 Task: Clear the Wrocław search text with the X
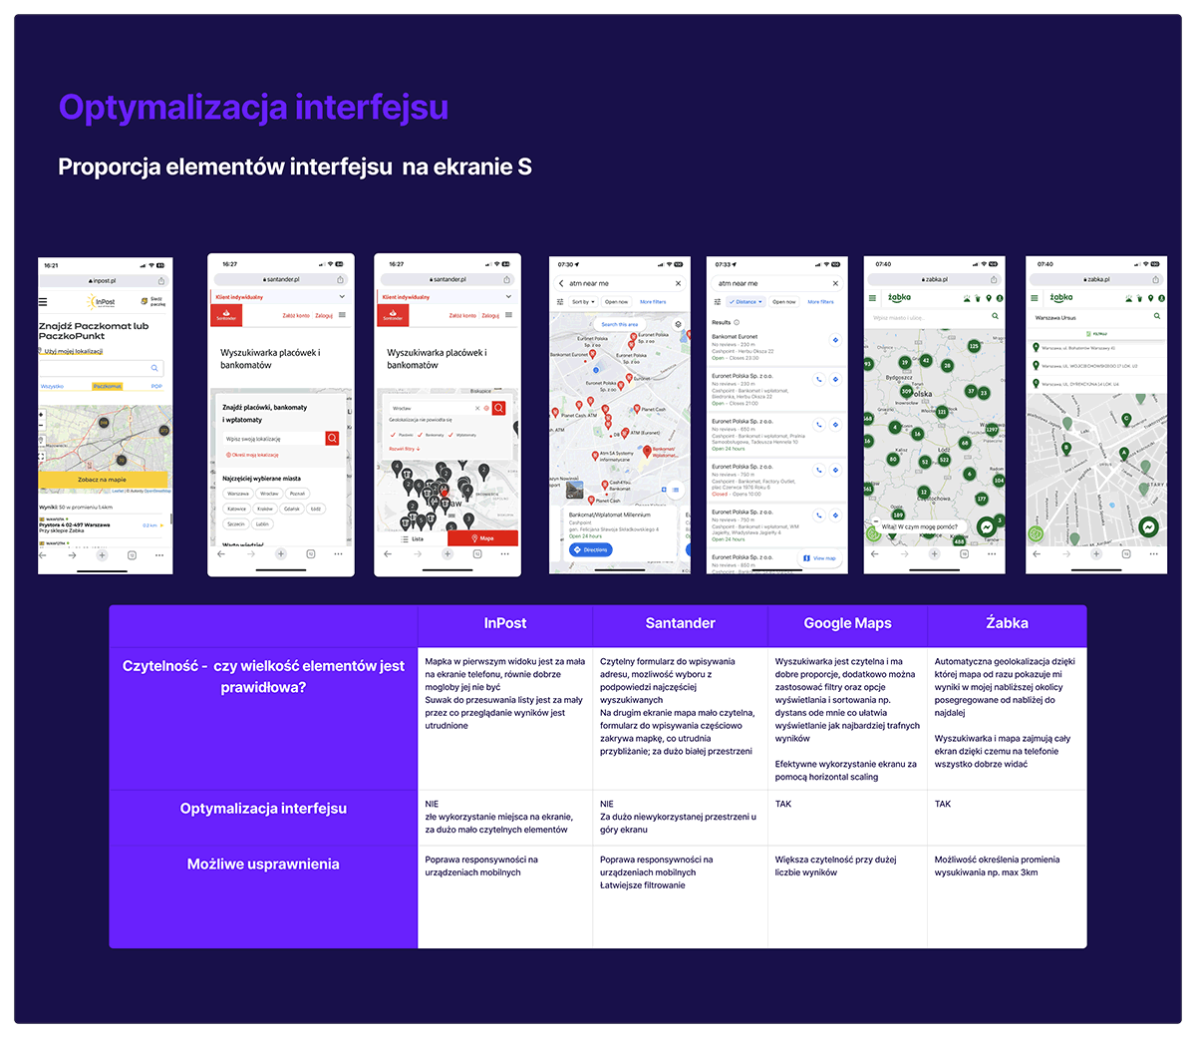[477, 408]
